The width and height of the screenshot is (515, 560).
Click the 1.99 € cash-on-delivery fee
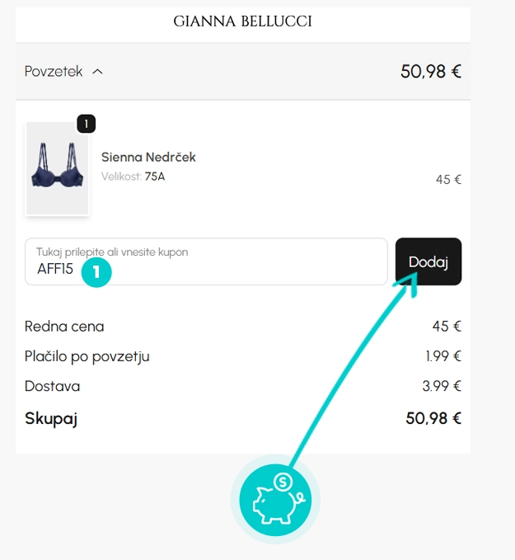443,356
